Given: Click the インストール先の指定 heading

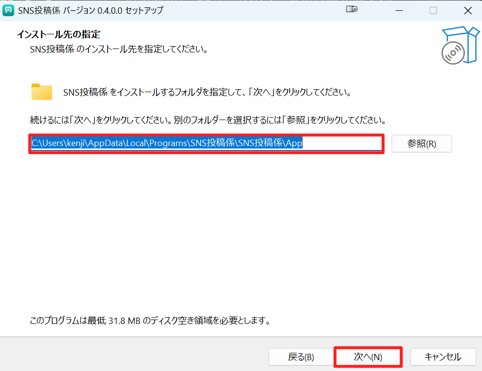Looking at the screenshot, I should (58, 34).
